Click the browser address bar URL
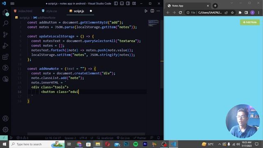Viewport: 263px width, 148px height. pos(210,13)
